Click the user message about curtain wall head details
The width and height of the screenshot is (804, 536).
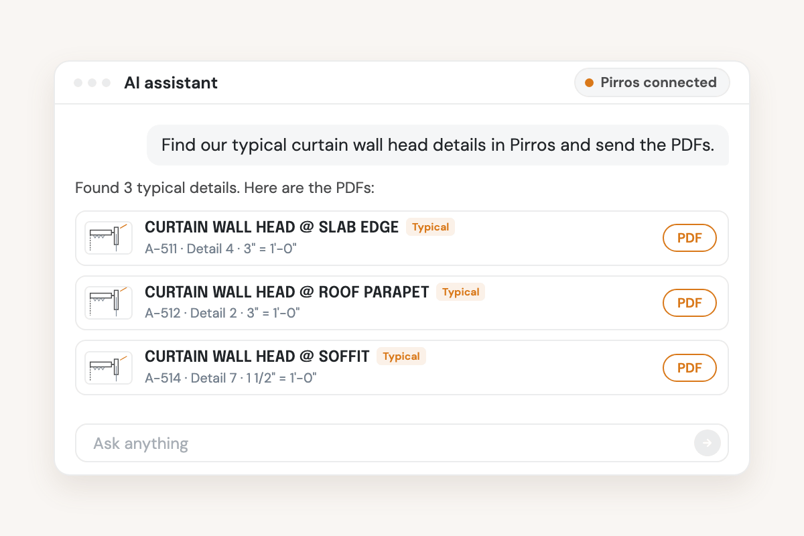(438, 145)
